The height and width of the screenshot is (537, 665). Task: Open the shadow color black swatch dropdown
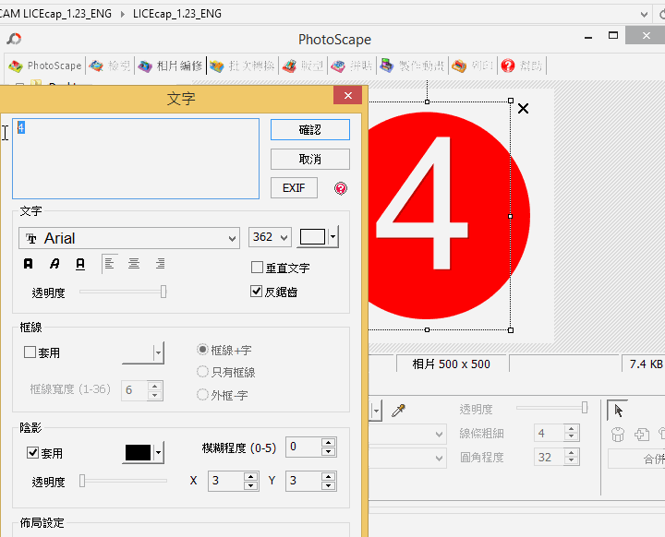coord(159,453)
